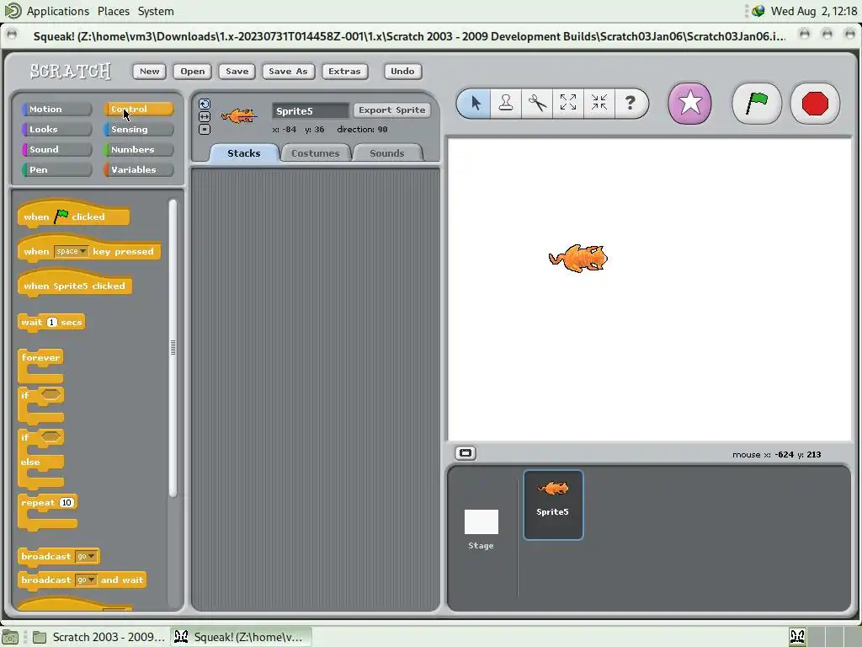The height and width of the screenshot is (647, 862).
Task: Click the date and time clock
Action: pos(814,11)
